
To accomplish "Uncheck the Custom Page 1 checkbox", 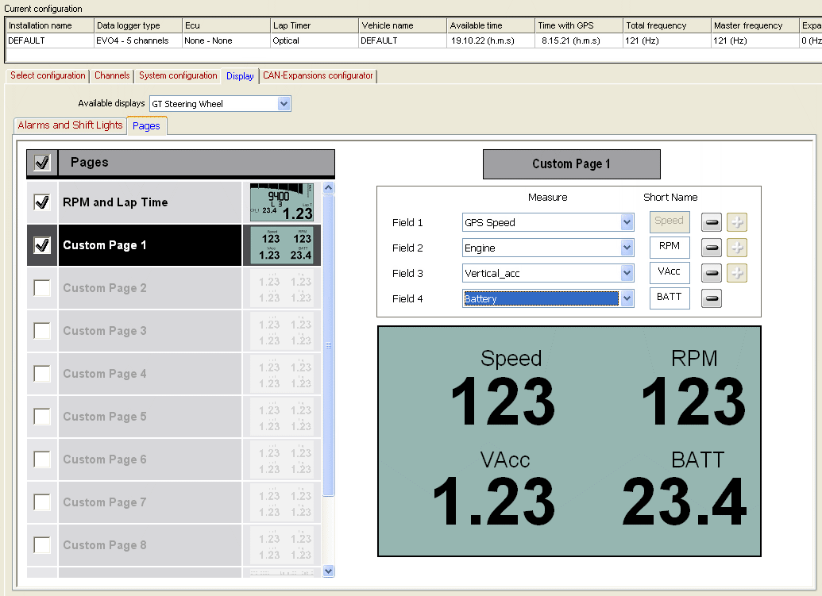I will 42,245.
